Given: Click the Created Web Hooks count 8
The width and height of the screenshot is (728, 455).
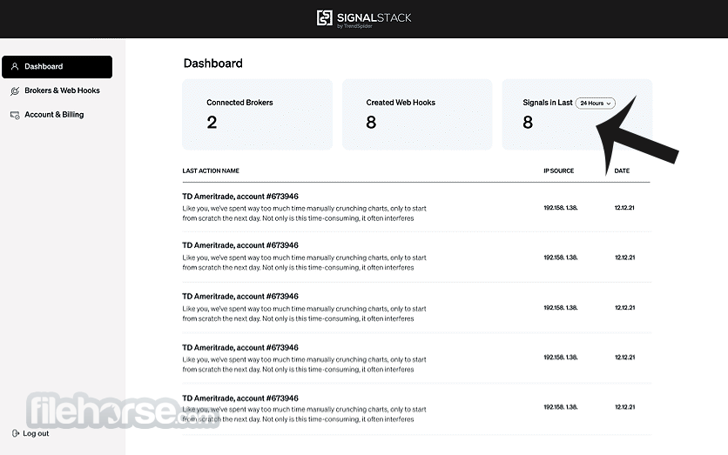Looking at the screenshot, I should pyautogui.click(x=371, y=123).
